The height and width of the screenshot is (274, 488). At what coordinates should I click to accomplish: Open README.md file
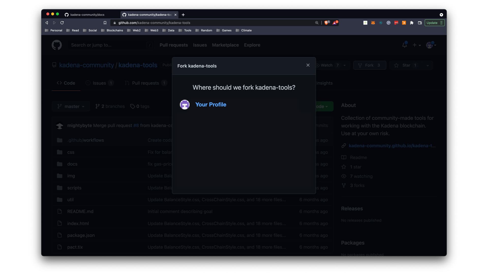coord(80,211)
